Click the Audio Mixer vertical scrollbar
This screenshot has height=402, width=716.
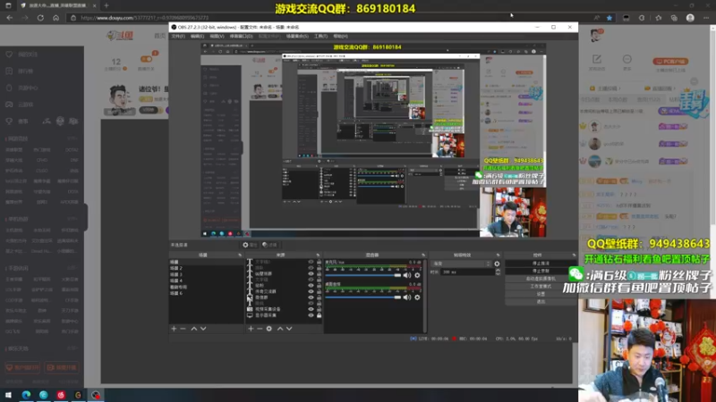[x=425, y=296]
